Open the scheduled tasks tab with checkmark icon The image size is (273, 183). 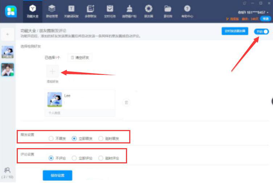pos(110,12)
